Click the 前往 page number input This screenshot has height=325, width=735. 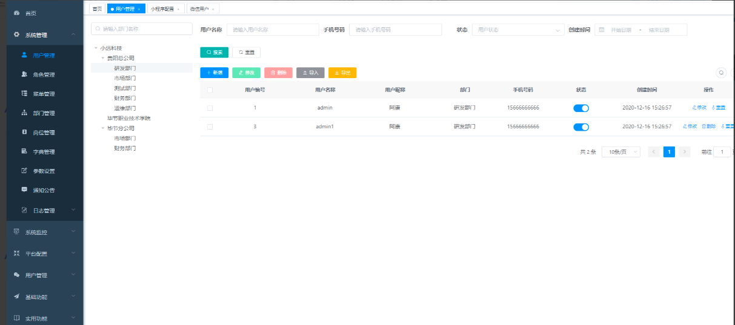pyautogui.click(x=722, y=152)
